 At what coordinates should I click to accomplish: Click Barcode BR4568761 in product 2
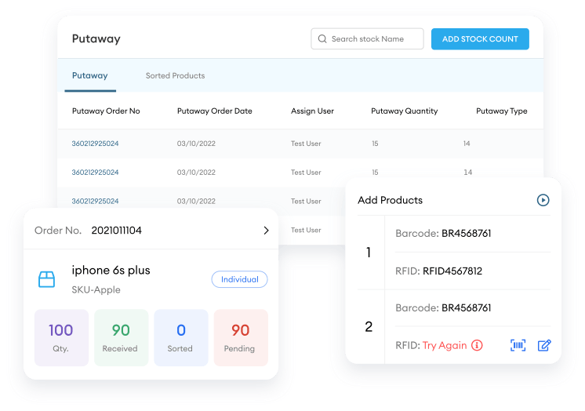pyautogui.click(x=443, y=308)
